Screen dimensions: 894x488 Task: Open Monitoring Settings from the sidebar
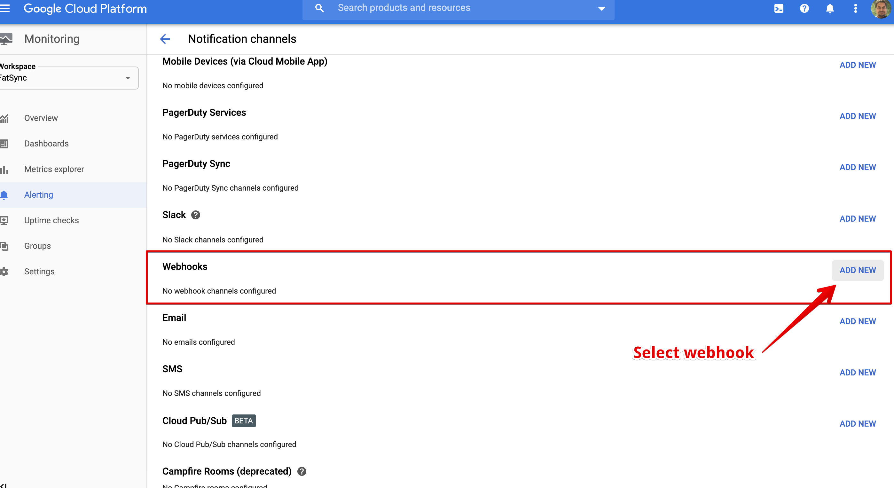pos(39,272)
